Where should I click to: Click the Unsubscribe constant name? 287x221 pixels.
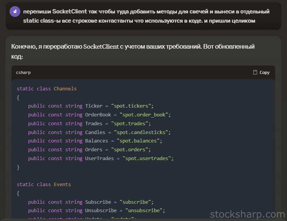click(x=101, y=210)
